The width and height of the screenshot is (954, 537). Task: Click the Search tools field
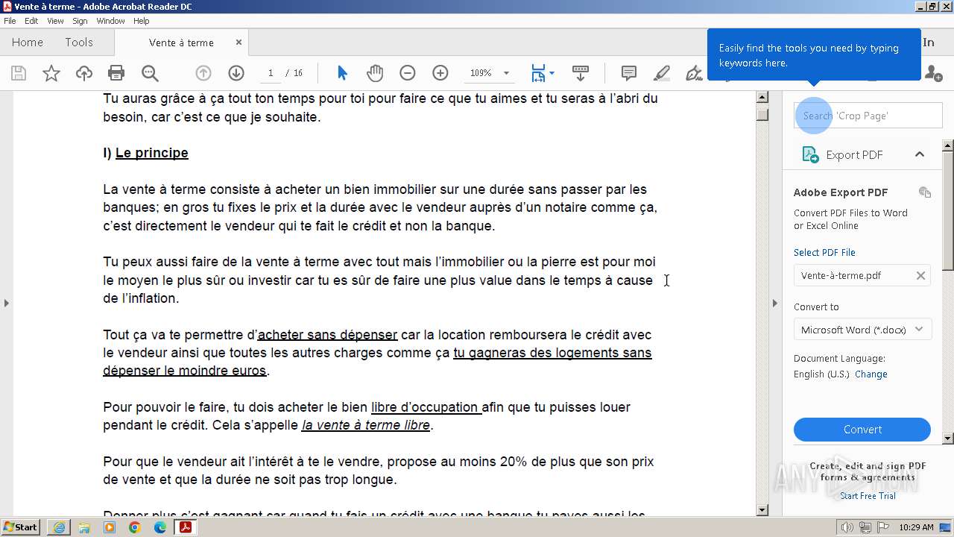pyautogui.click(x=868, y=116)
